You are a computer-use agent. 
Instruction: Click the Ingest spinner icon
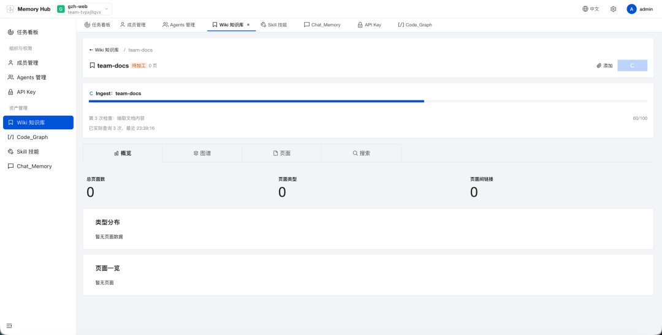[91, 93]
